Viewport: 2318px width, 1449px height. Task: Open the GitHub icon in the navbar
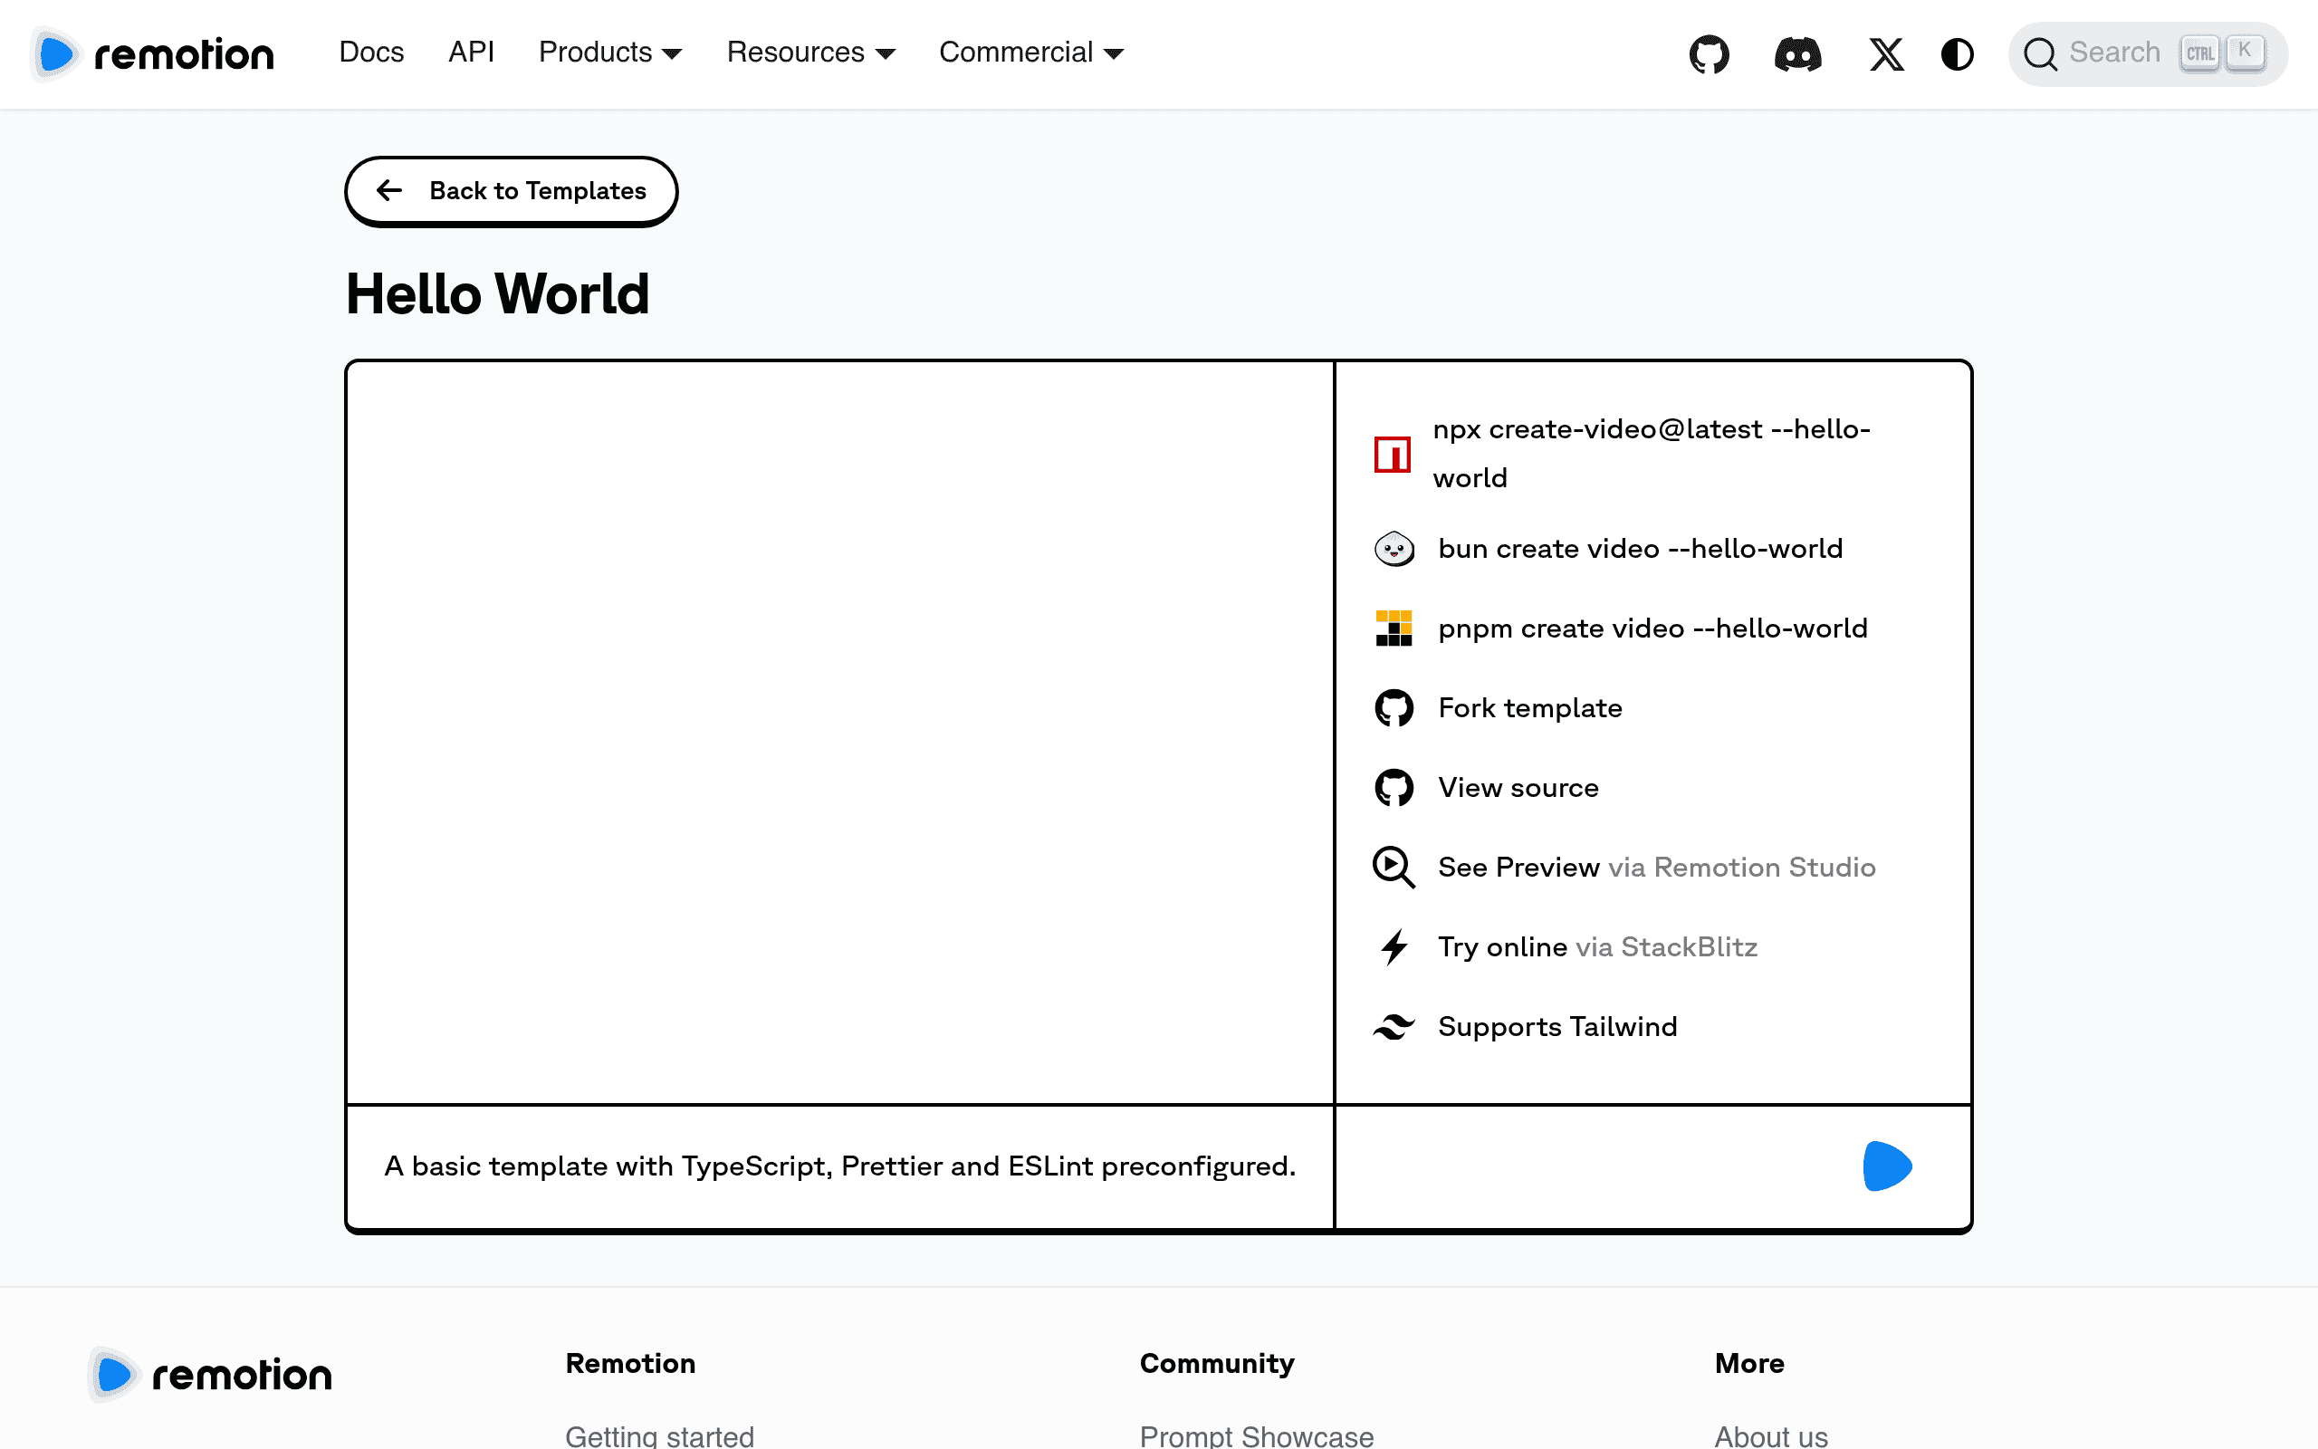click(x=1709, y=53)
